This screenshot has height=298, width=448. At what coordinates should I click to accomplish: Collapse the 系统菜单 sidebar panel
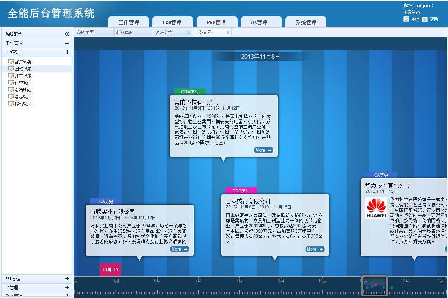(x=67, y=34)
